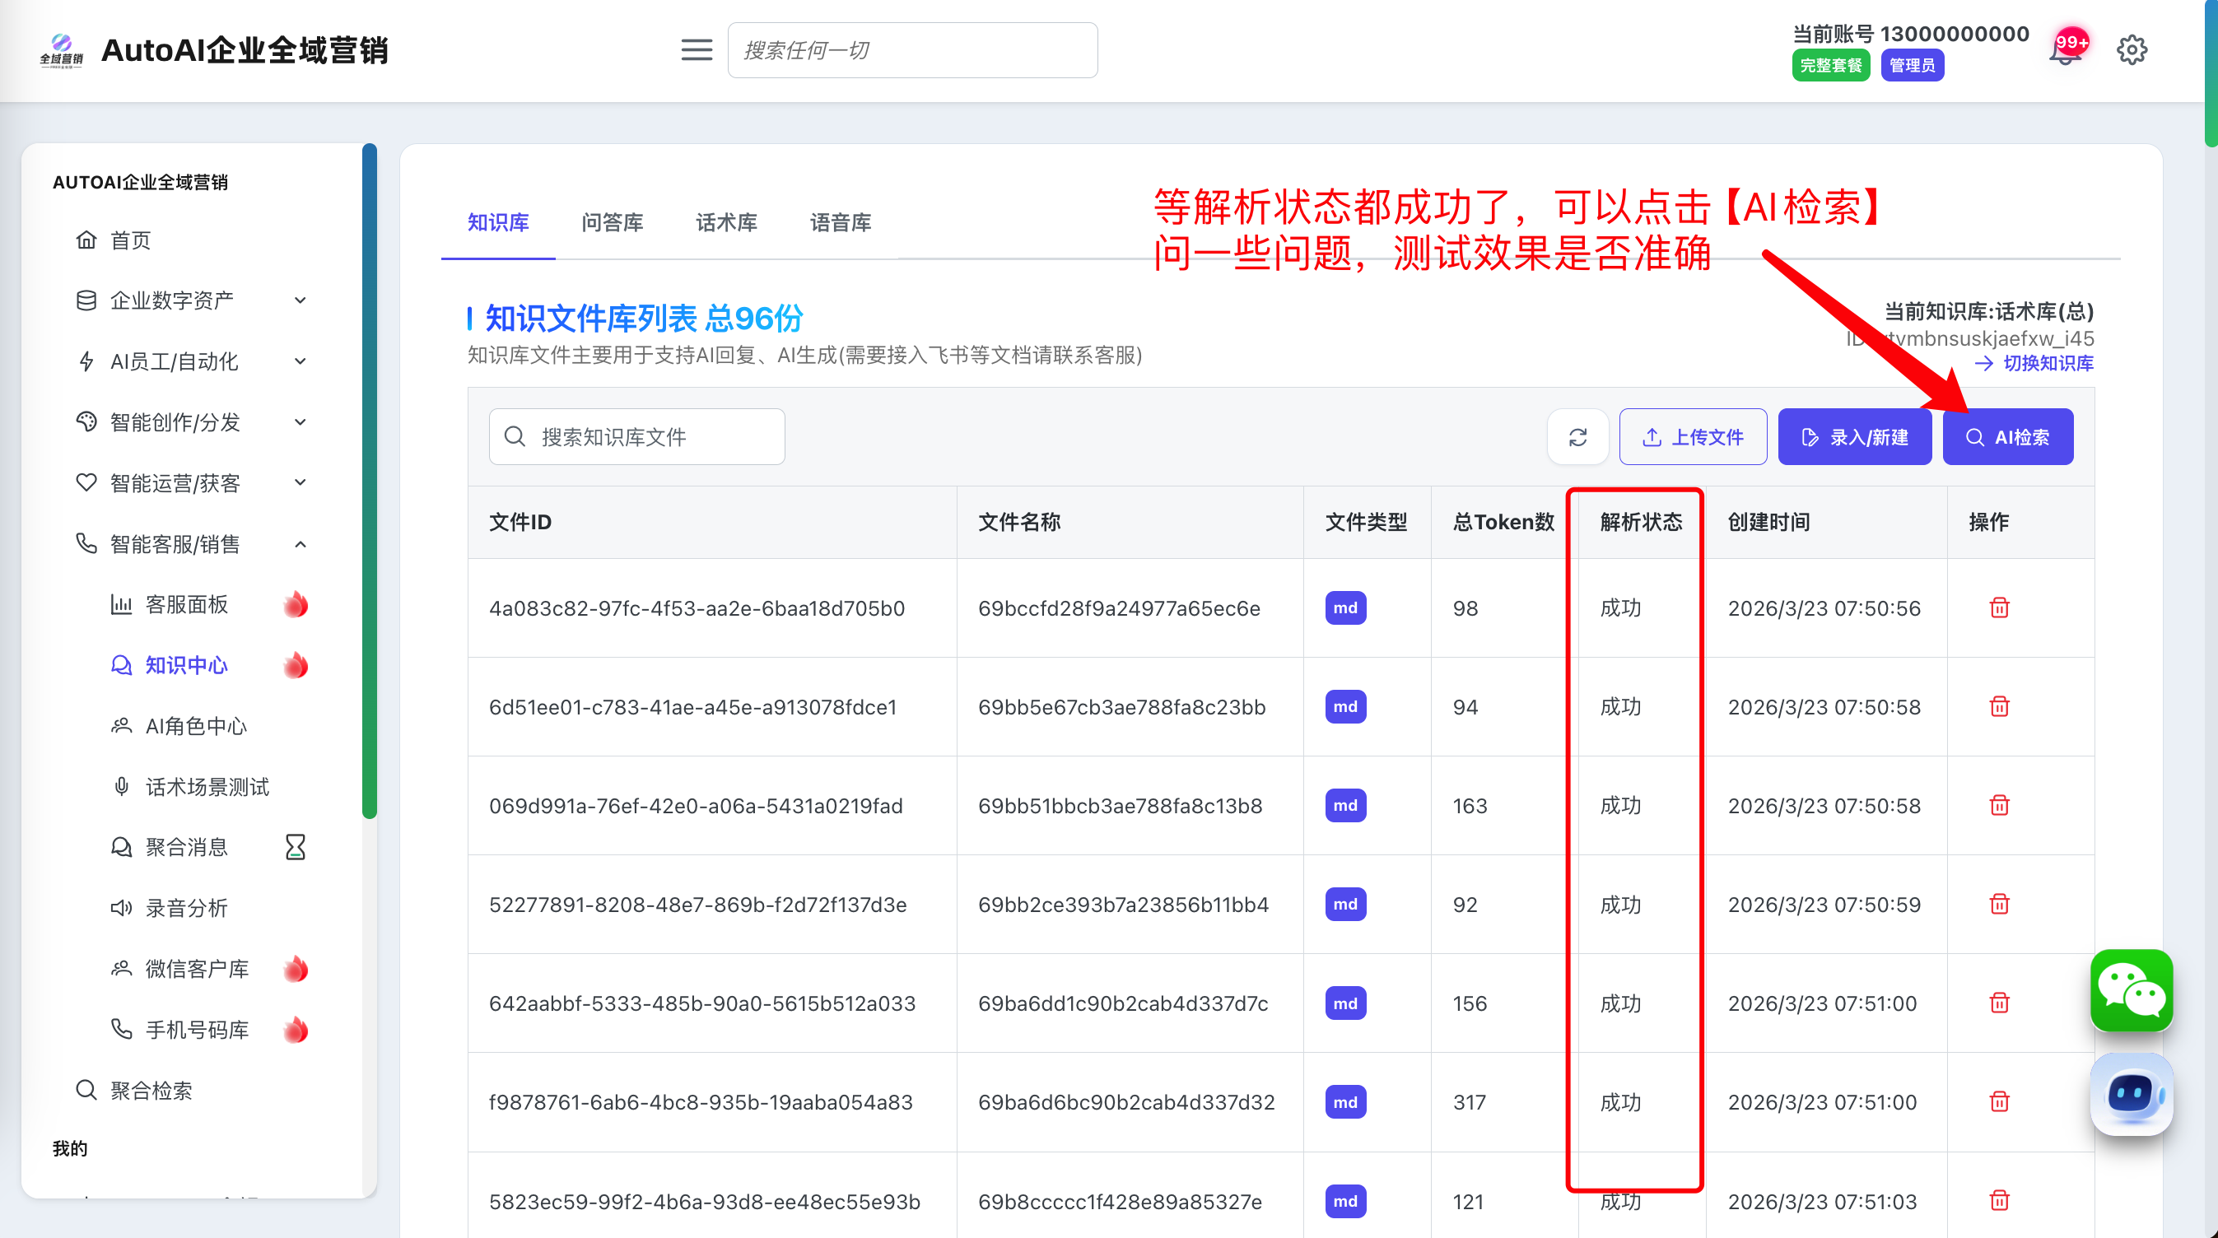Image resolution: width=2218 pixels, height=1238 pixels.
Task: Open the settings gear icon
Action: tap(2131, 50)
